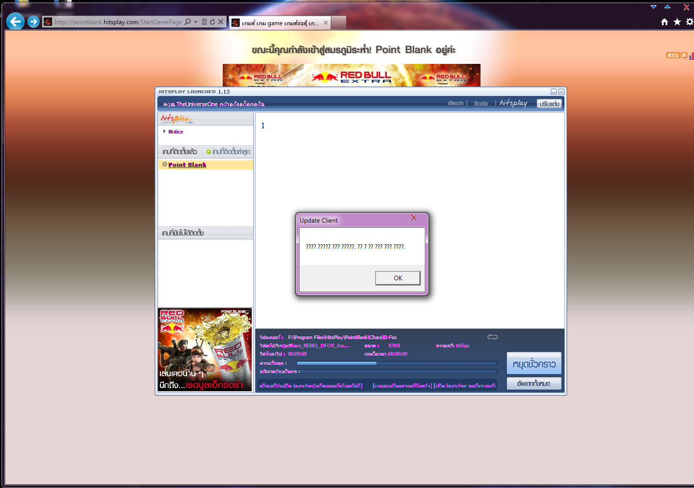Switch to the 'game' browser tab

279,23
